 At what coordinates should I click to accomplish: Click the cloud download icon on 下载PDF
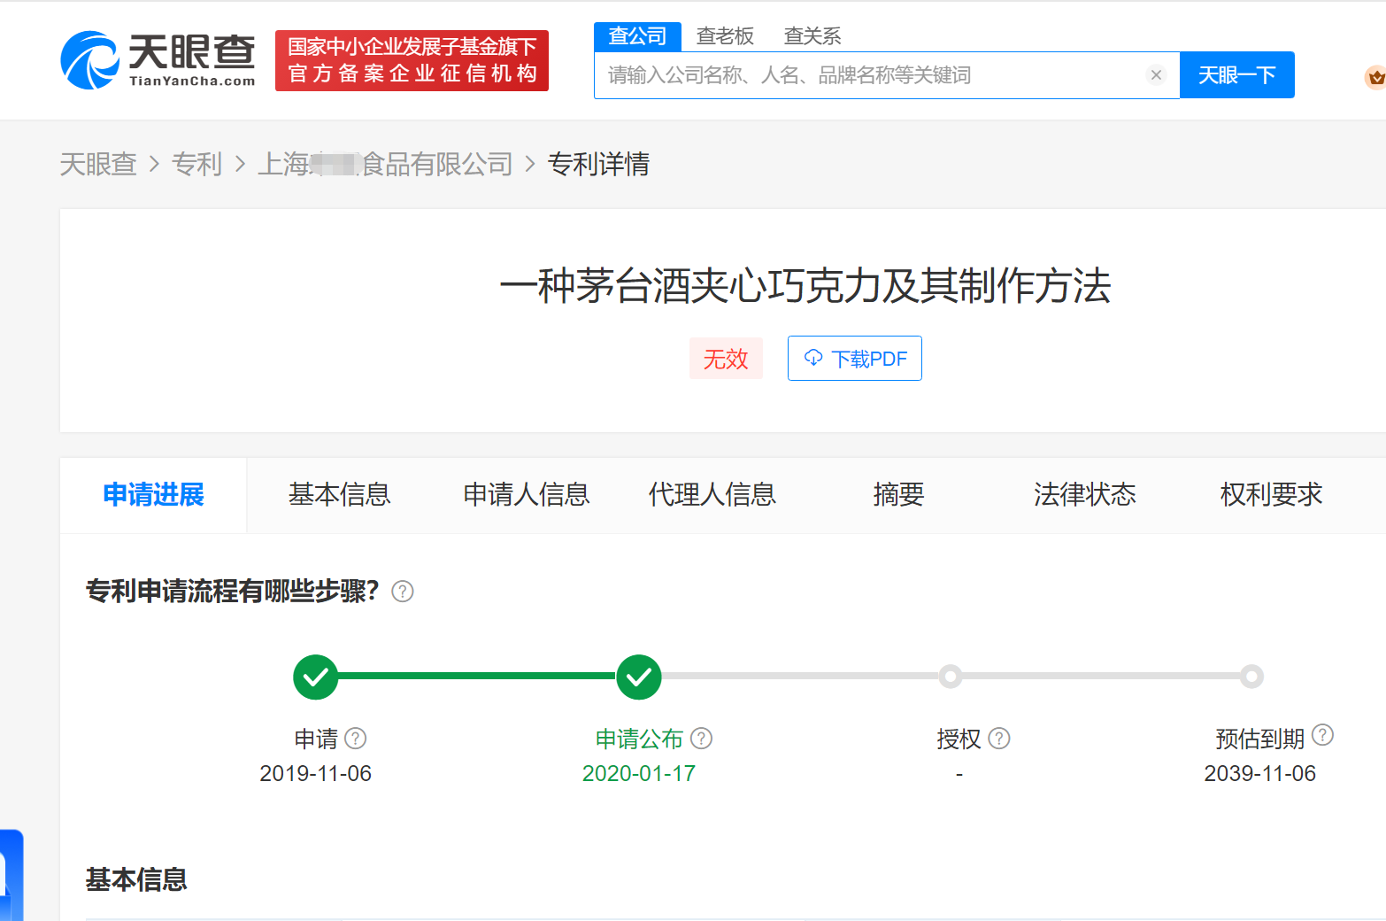(813, 358)
